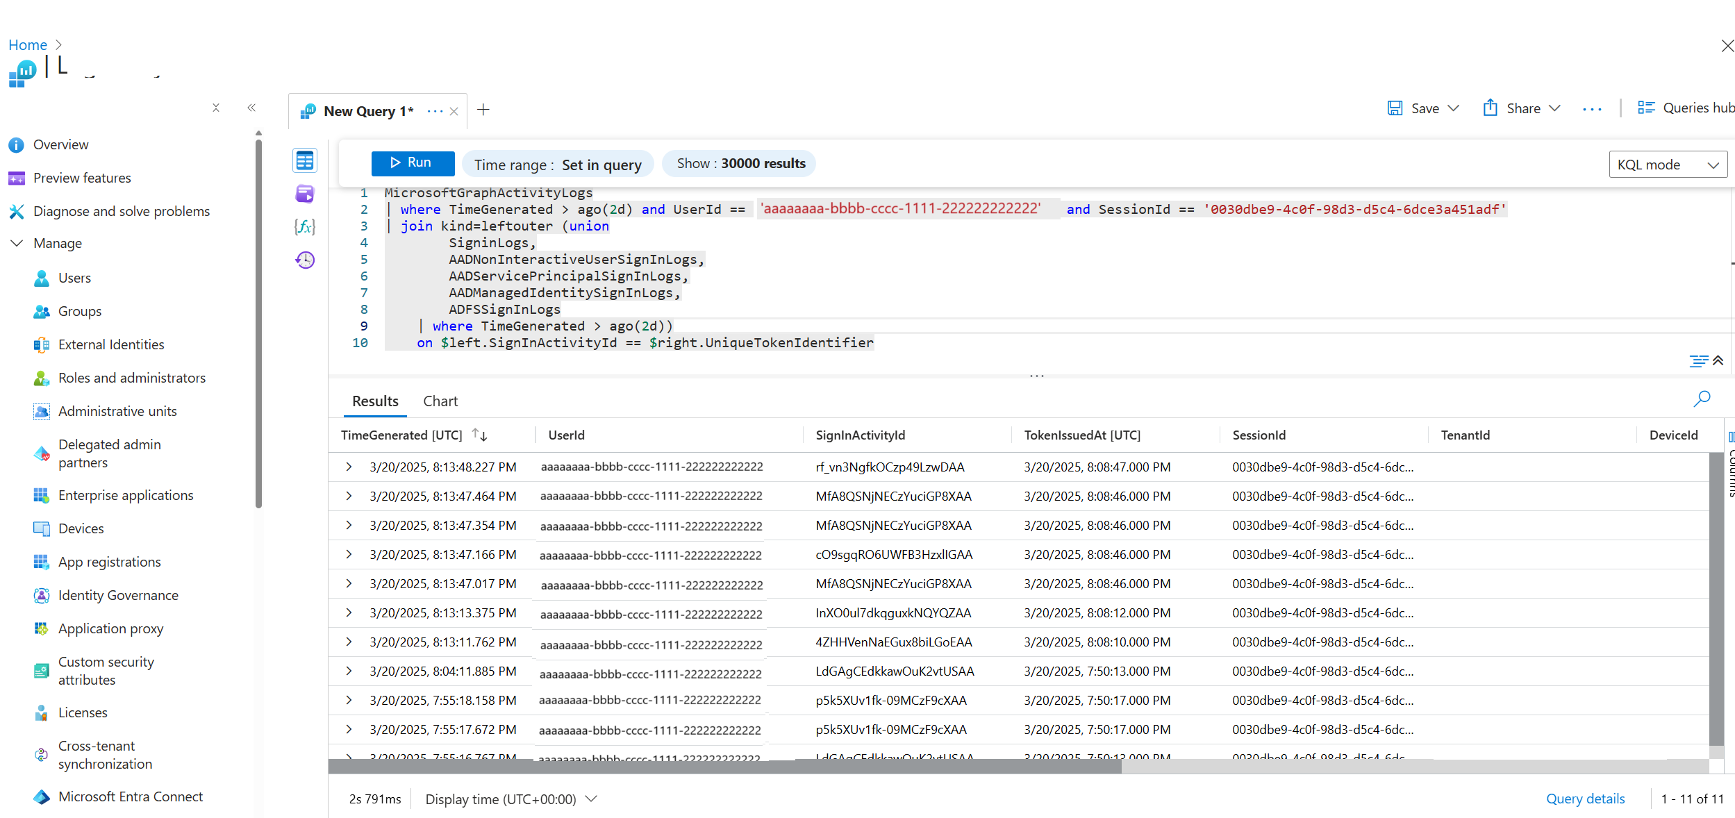Viewport: 1735px width, 818px height.
Task: Click the search magnifier above results
Action: click(x=1702, y=399)
